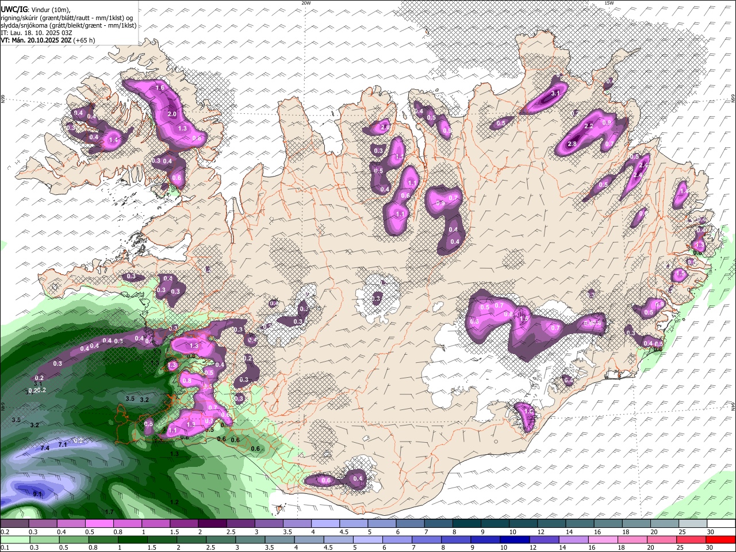The width and height of the screenshot is (736, 552).
Task: Click the '2.8' snowfall value on map
Action: (572, 144)
